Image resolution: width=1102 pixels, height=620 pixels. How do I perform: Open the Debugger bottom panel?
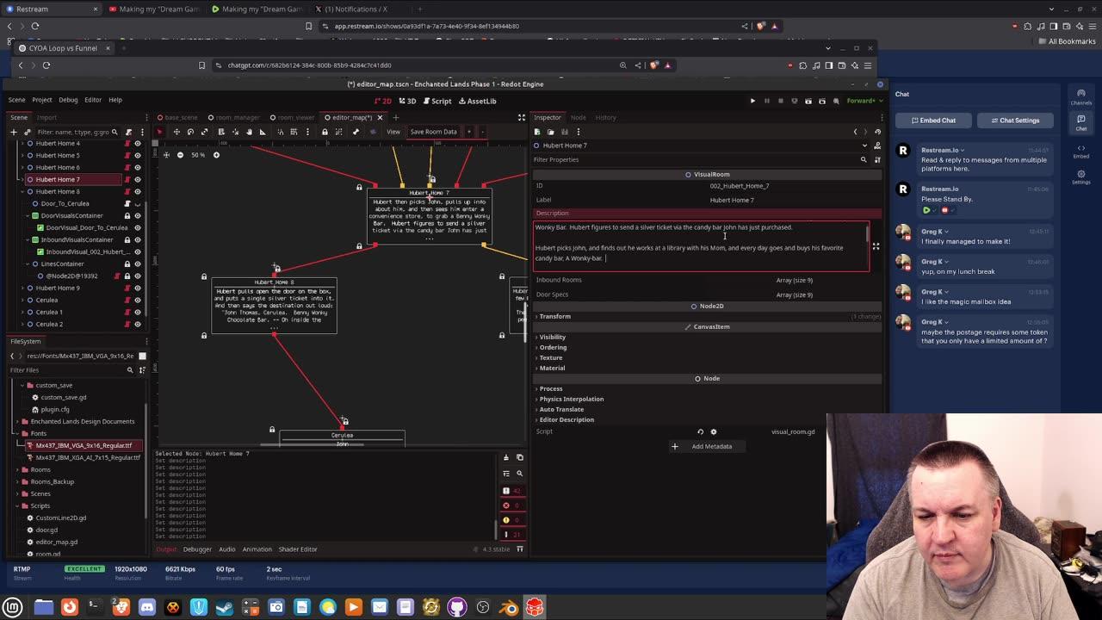pos(197,549)
